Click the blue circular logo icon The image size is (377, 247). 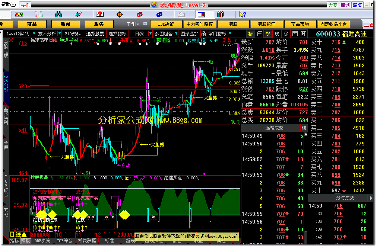159,15
